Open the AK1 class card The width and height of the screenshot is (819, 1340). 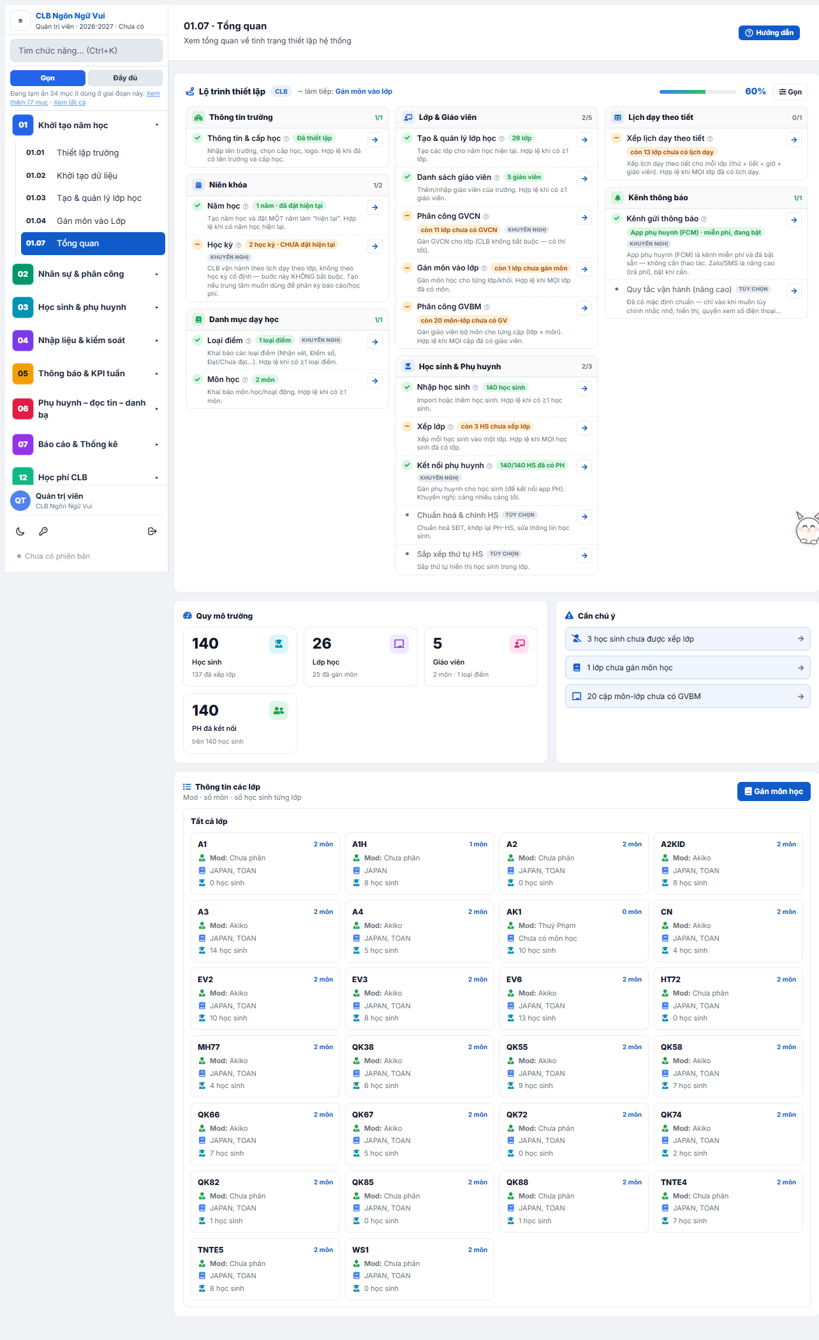[x=574, y=932]
